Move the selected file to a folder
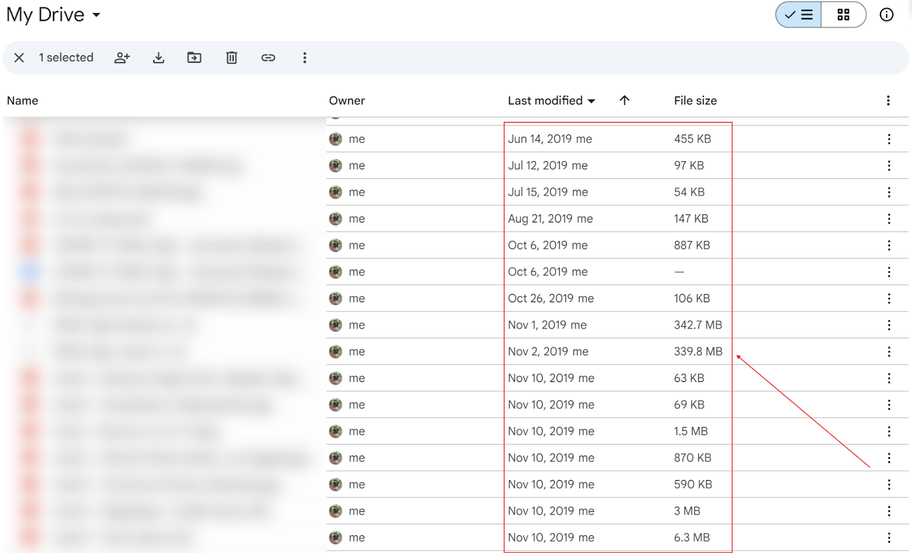This screenshot has width=912, height=553. [x=194, y=58]
